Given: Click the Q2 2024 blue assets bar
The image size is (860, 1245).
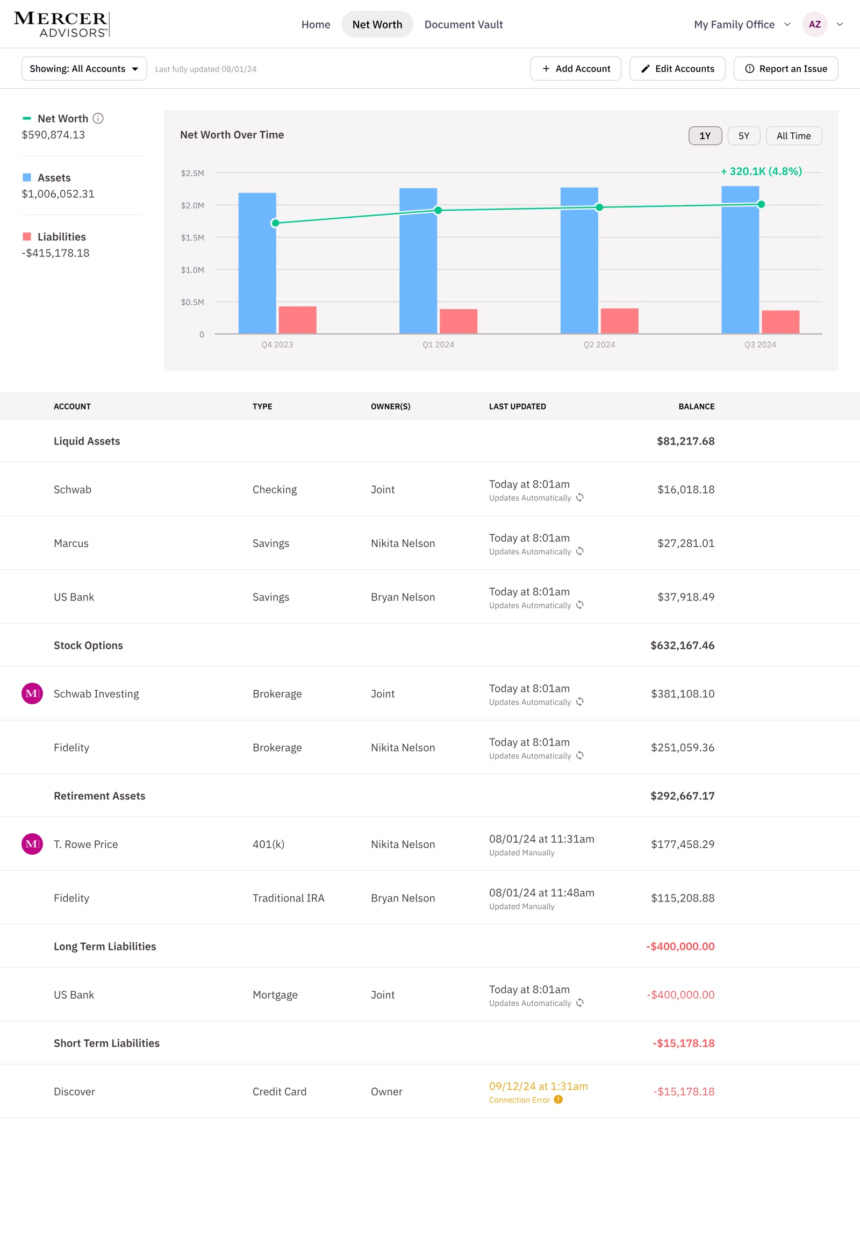Looking at the screenshot, I should pyautogui.click(x=579, y=260).
